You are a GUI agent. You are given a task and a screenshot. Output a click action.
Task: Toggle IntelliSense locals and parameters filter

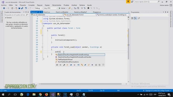[57, 65]
